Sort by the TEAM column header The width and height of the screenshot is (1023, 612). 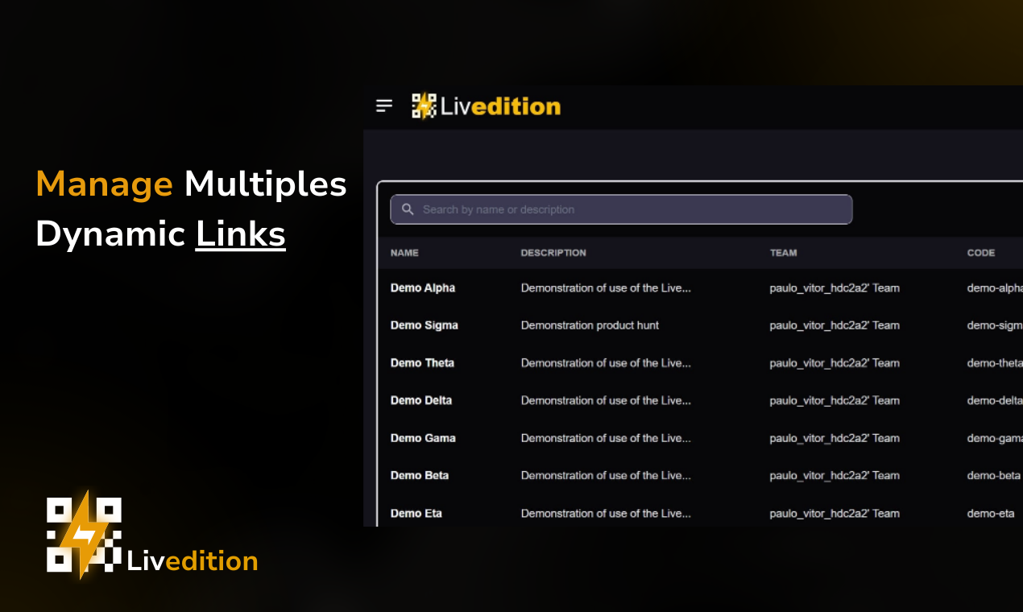[x=783, y=253]
